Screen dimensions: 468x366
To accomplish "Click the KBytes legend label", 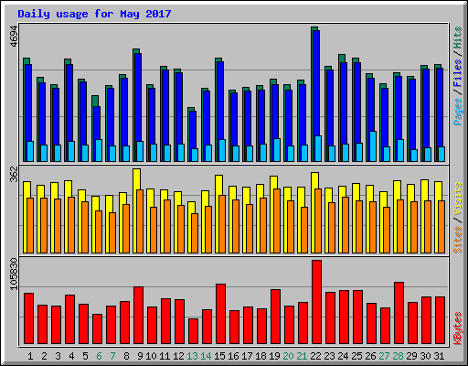I will pos(458,328).
